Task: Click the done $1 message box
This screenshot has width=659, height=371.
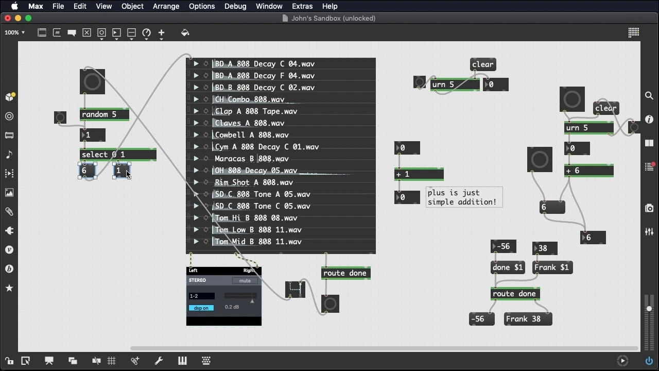Action: tap(508, 267)
